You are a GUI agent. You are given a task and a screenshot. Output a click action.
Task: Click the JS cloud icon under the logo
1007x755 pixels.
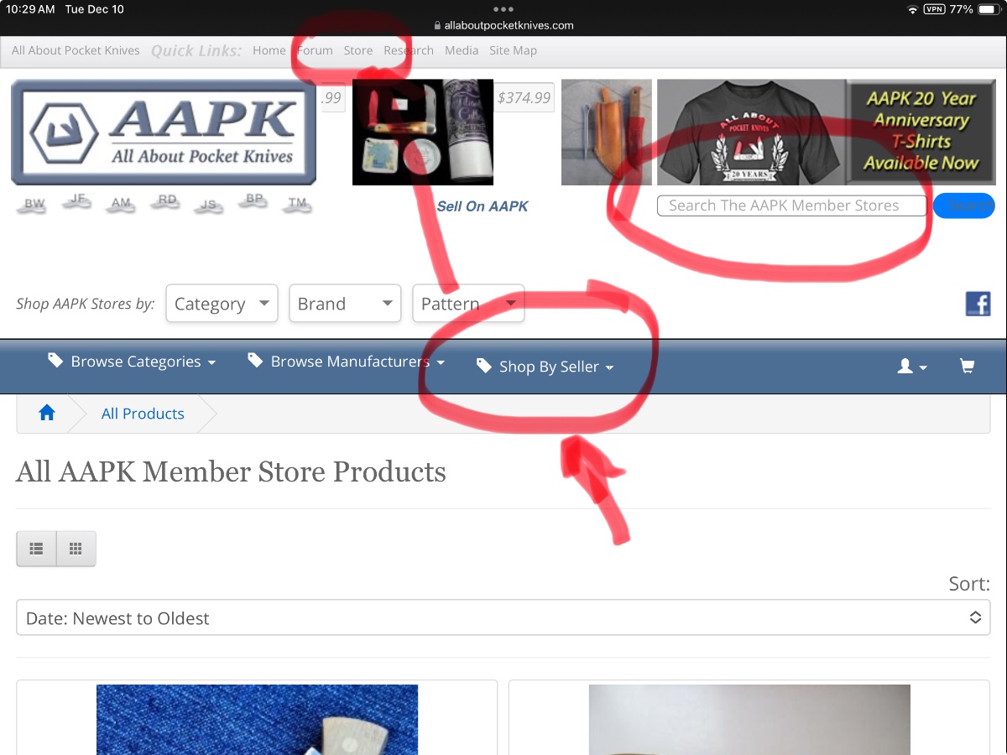tap(209, 206)
